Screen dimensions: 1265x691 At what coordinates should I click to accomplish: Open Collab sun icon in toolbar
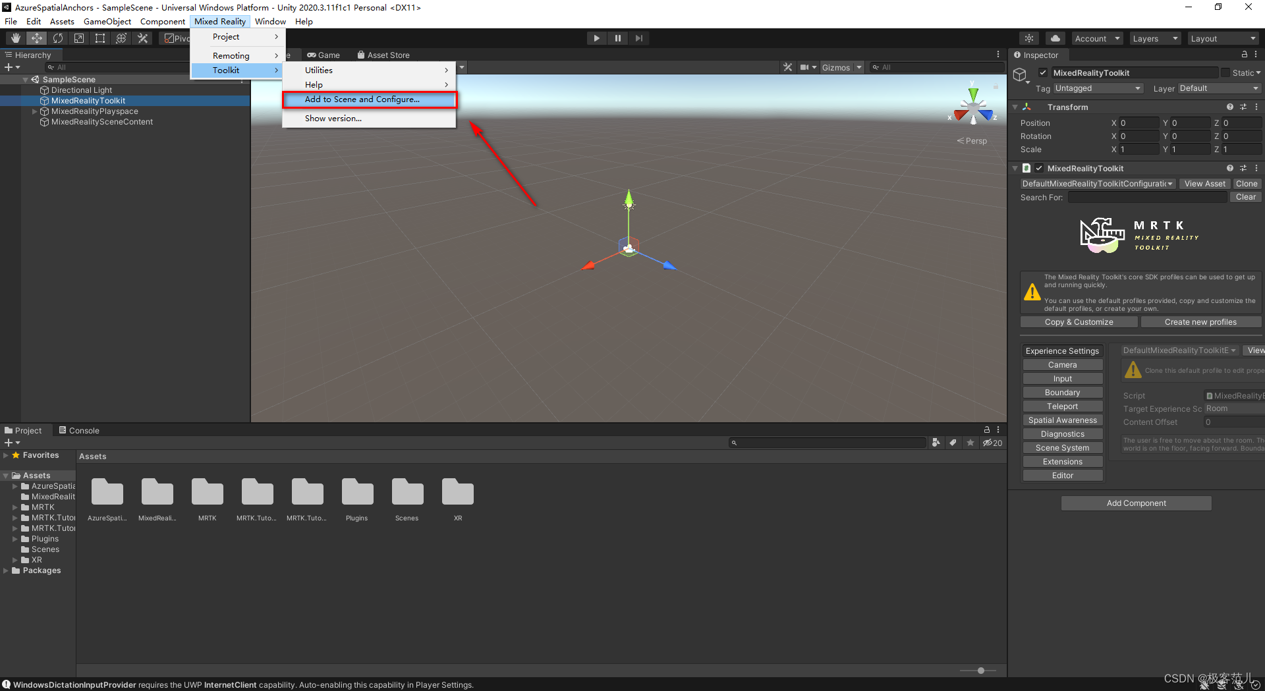coord(1029,38)
